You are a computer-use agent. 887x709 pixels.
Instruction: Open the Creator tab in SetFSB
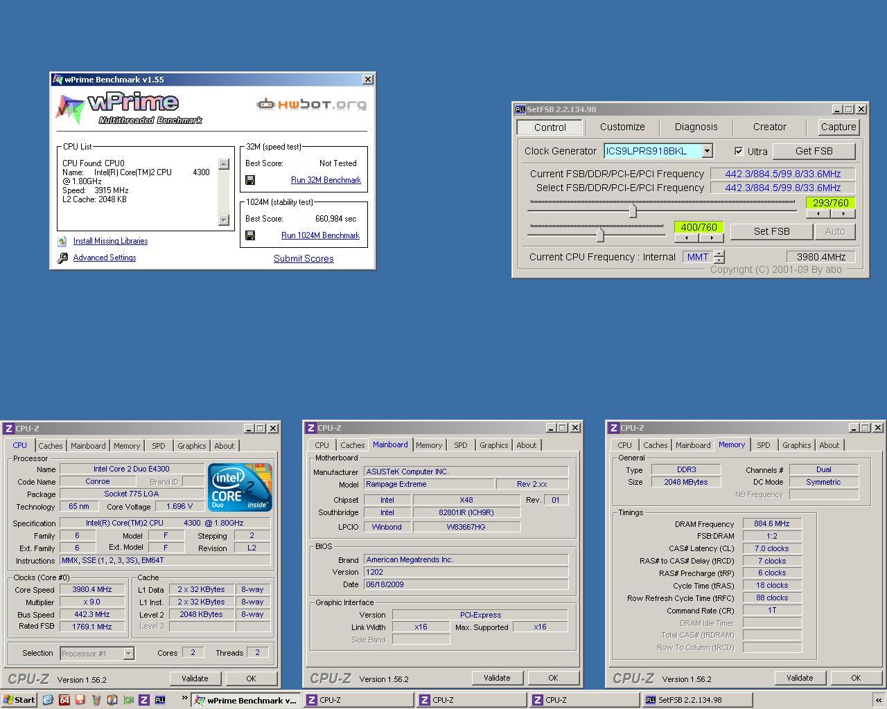point(769,127)
